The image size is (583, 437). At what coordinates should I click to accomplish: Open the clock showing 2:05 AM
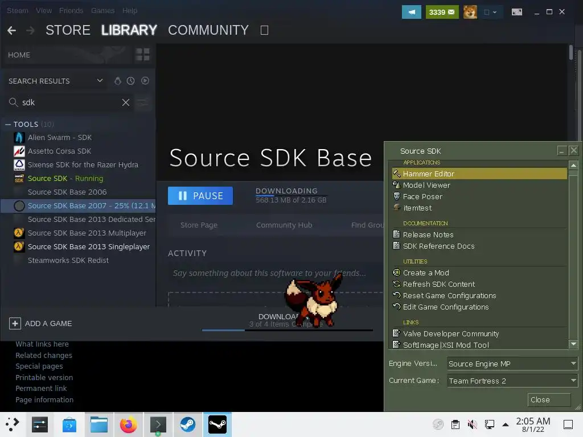(533, 424)
